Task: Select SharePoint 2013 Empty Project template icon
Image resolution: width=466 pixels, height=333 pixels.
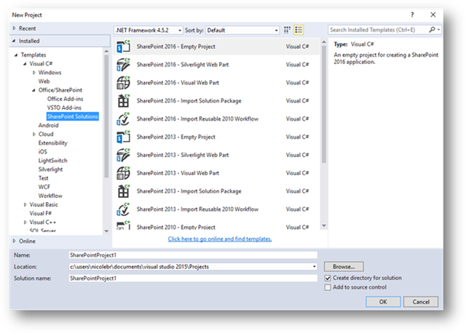Action: click(123, 137)
